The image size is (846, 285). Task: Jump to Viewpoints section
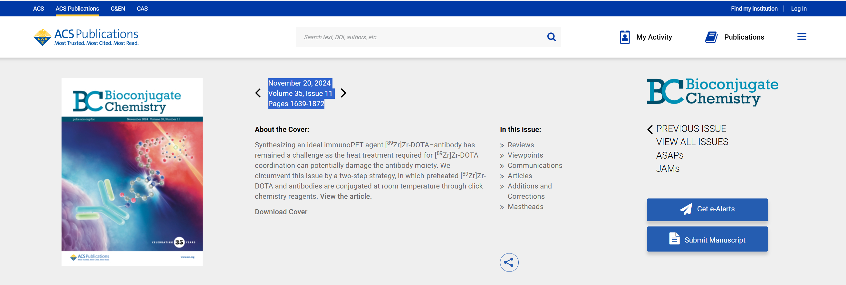click(x=525, y=155)
